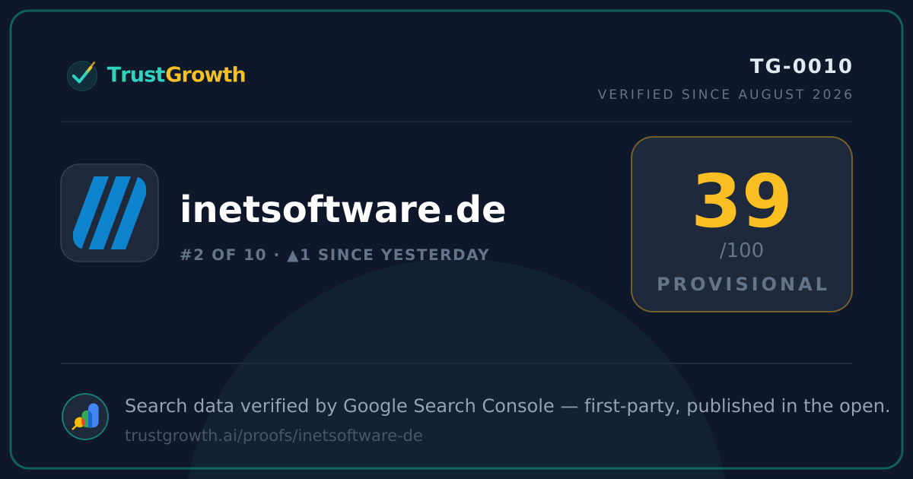
Task: Click the Verified Since August 2026 label
Action: (x=725, y=94)
